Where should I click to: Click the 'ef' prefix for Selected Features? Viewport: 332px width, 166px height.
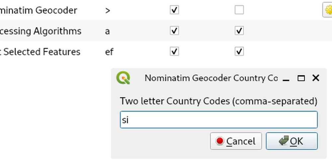pos(109,52)
